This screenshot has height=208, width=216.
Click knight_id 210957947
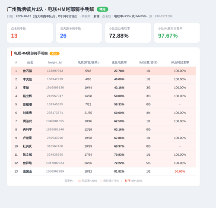point(55,96)
